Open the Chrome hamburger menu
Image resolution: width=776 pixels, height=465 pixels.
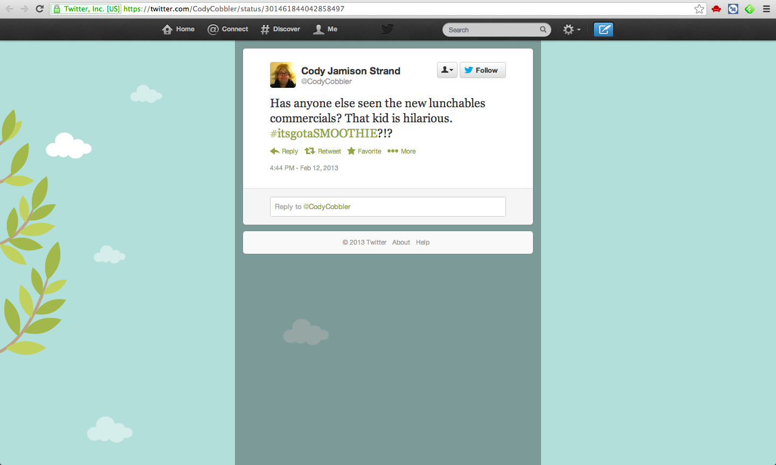pyautogui.click(x=766, y=9)
